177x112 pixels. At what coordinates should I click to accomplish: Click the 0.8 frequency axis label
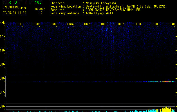point(2,78)
